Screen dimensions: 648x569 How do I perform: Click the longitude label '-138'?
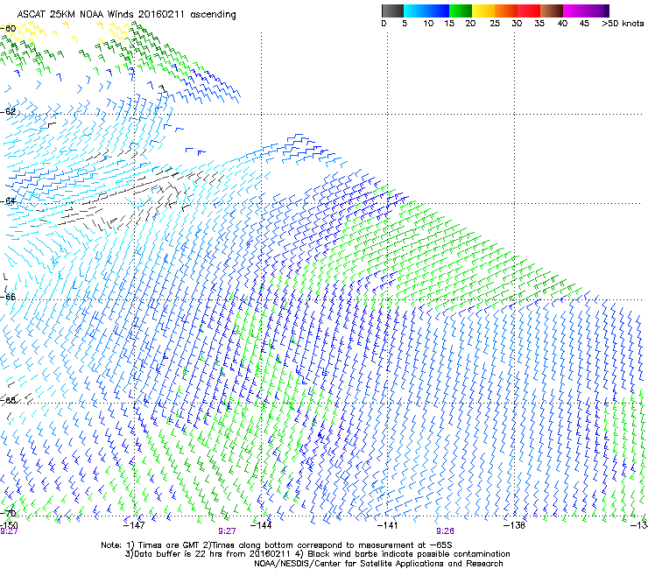tap(514, 524)
